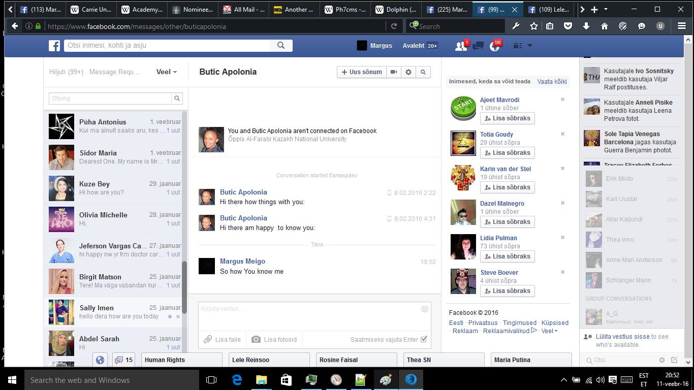Image resolution: width=694 pixels, height=390 pixels.
Task: Open Task View on the taskbar
Action: tap(211, 380)
